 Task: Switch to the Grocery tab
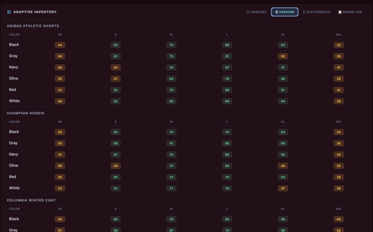(x=256, y=12)
